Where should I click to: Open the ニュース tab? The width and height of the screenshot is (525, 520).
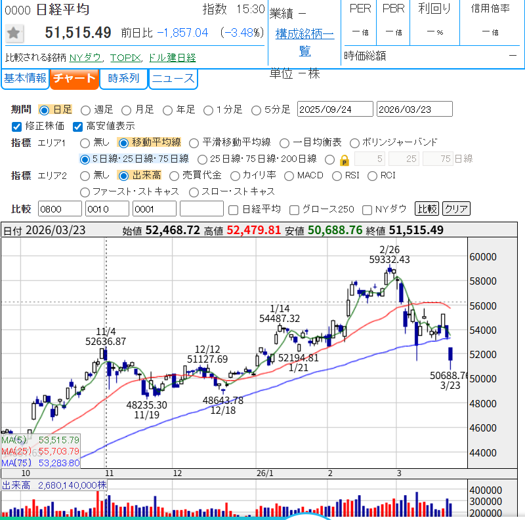173,79
